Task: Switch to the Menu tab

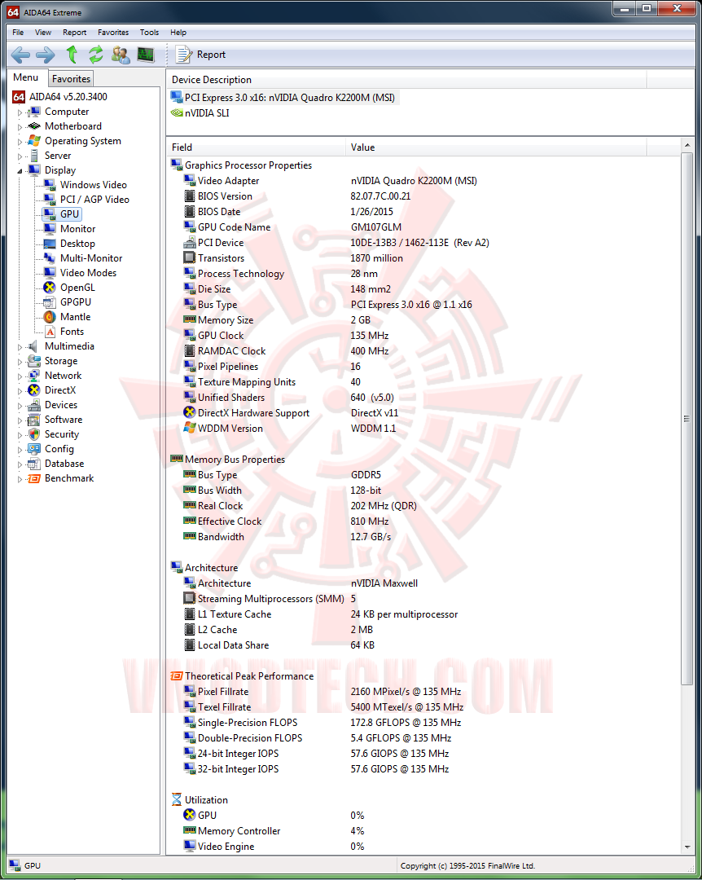Action: 26,77
